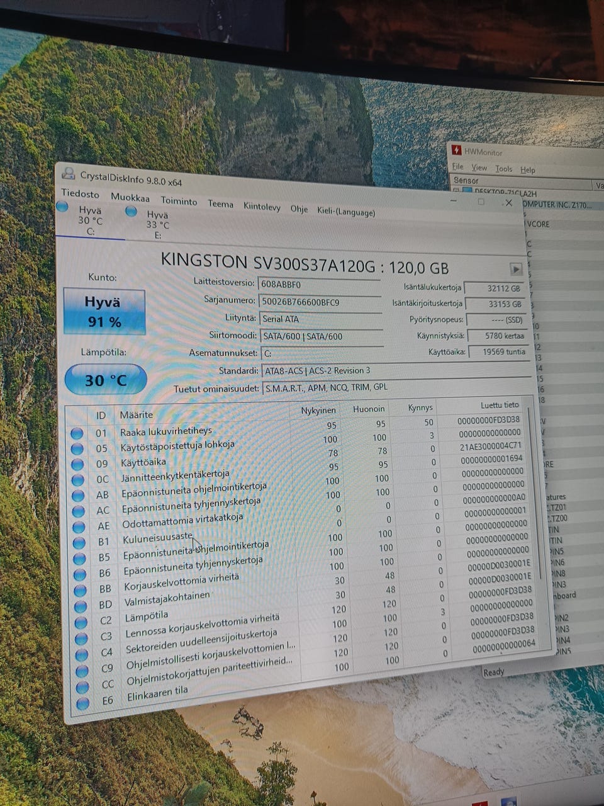Click status orb for attribute AC
This screenshot has height=806, width=604.
click(78, 511)
